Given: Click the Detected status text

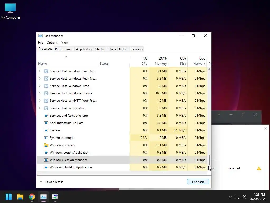Looking at the screenshot, I should 234,168.
